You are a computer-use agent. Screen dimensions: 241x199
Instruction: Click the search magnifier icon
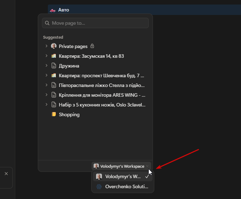pos(47,23)
